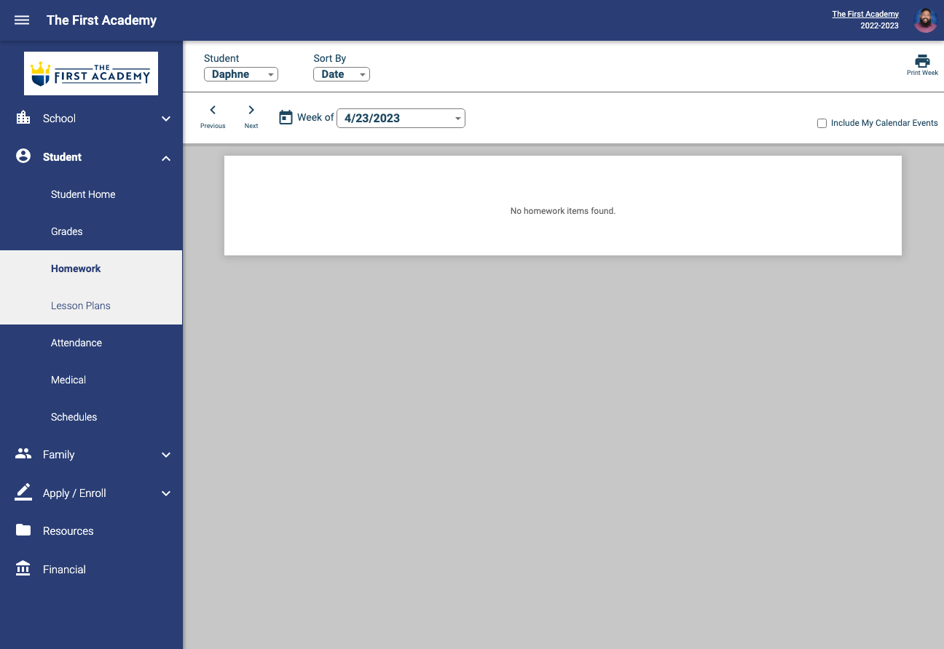This screenshot has height=649, width=944.
Task: Open the calendar date picker icon
Action: (286, 117)
